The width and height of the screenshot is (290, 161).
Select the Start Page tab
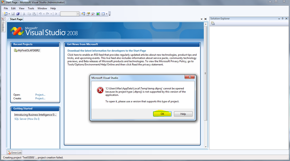(x=16, y=19)
